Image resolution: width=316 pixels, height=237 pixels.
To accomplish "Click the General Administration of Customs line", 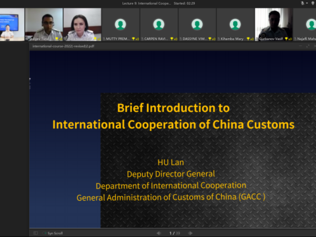I will click(x=171, y=197).
